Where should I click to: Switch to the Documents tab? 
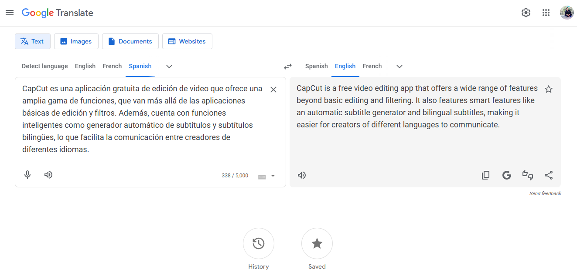130,41
